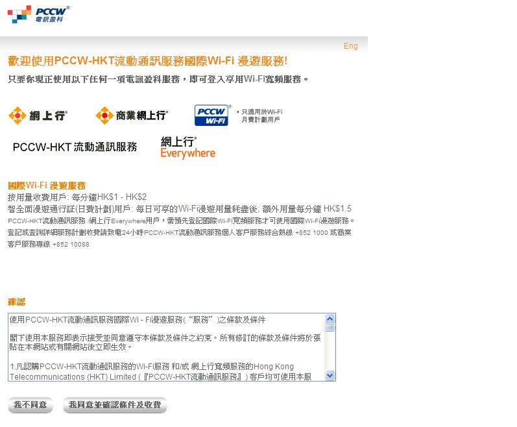Click the PCCW-HKT 流動通訊服務 logo

coord(75,147)
